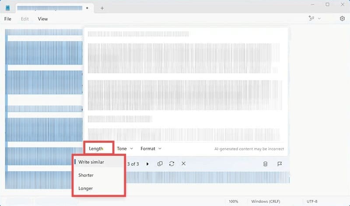Close the Notepad window
350x206 pixels.
(x=343, y=4)
